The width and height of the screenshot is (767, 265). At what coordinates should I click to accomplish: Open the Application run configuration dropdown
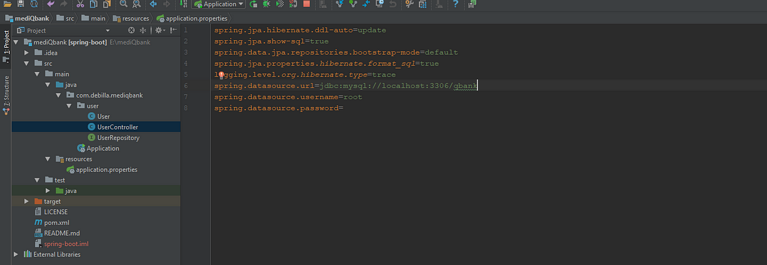pos(219,4)
